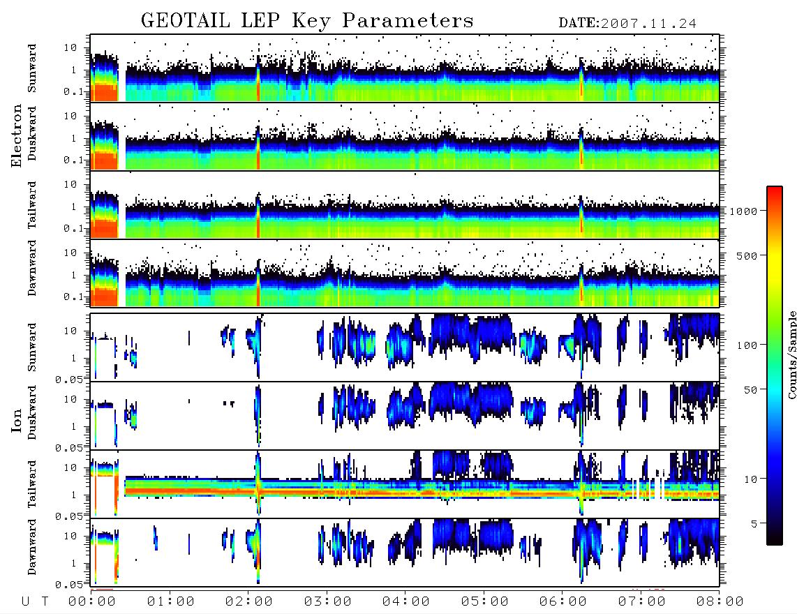
Task: Click the Electron Sunward panel label
Action: pyautogui.click(x=32, y=68)
